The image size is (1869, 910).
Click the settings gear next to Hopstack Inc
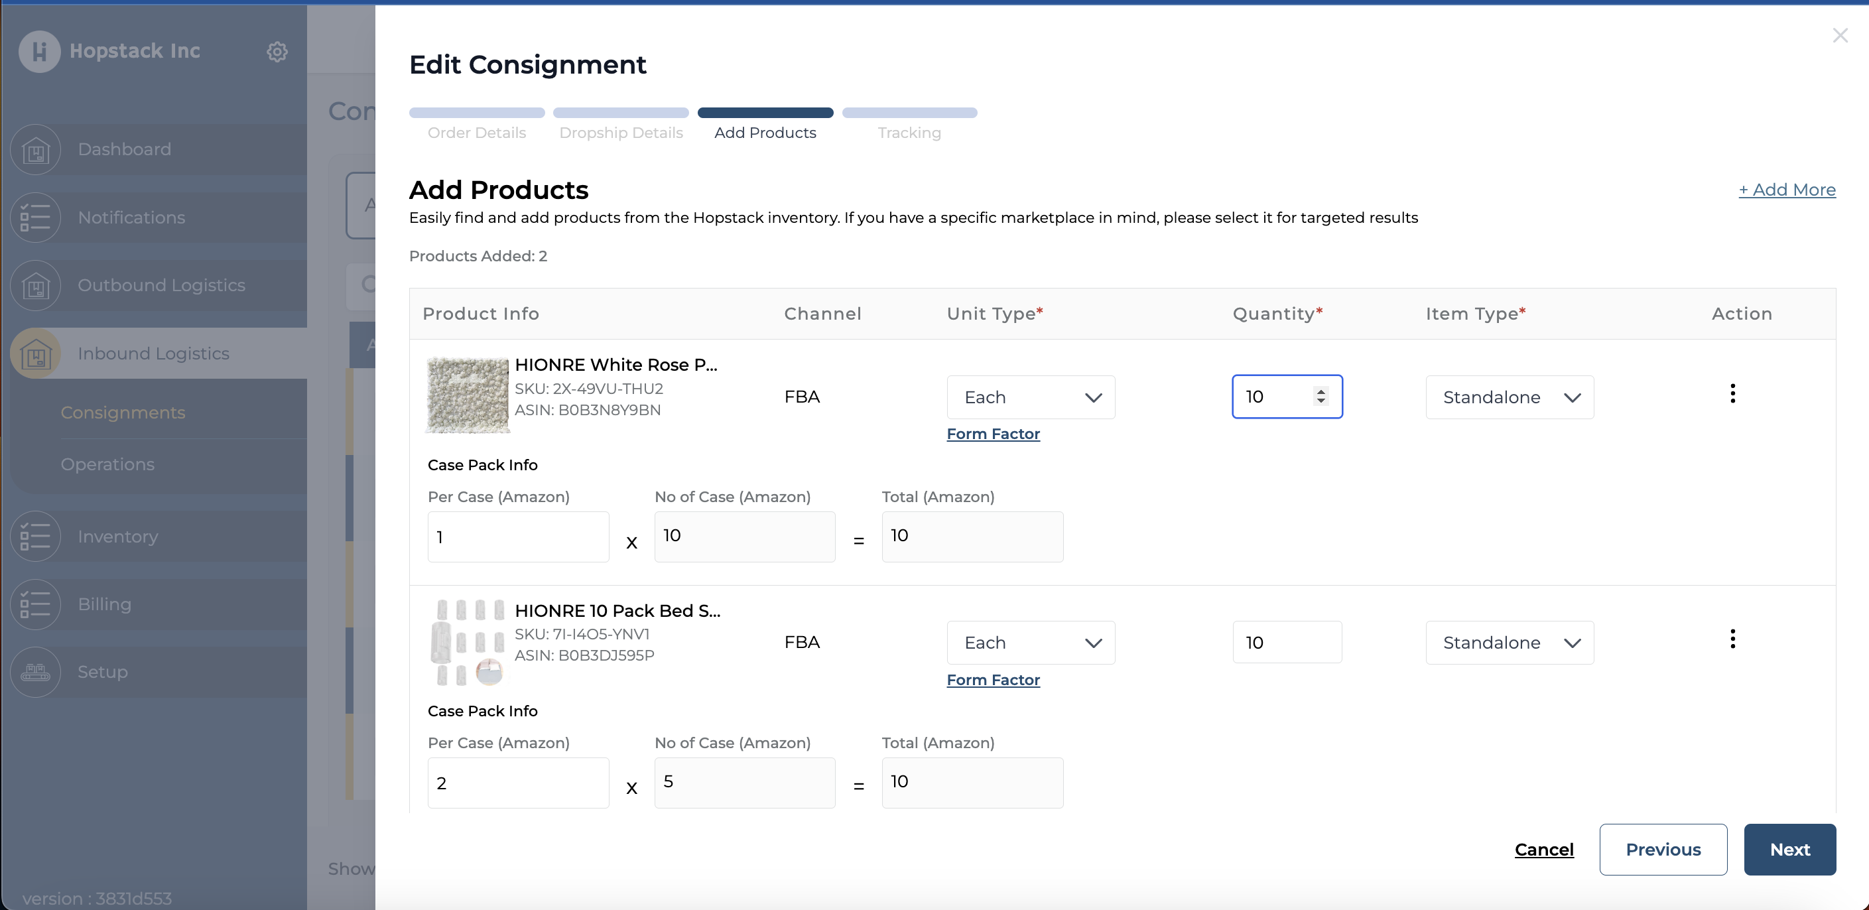[x=277, y=52]
